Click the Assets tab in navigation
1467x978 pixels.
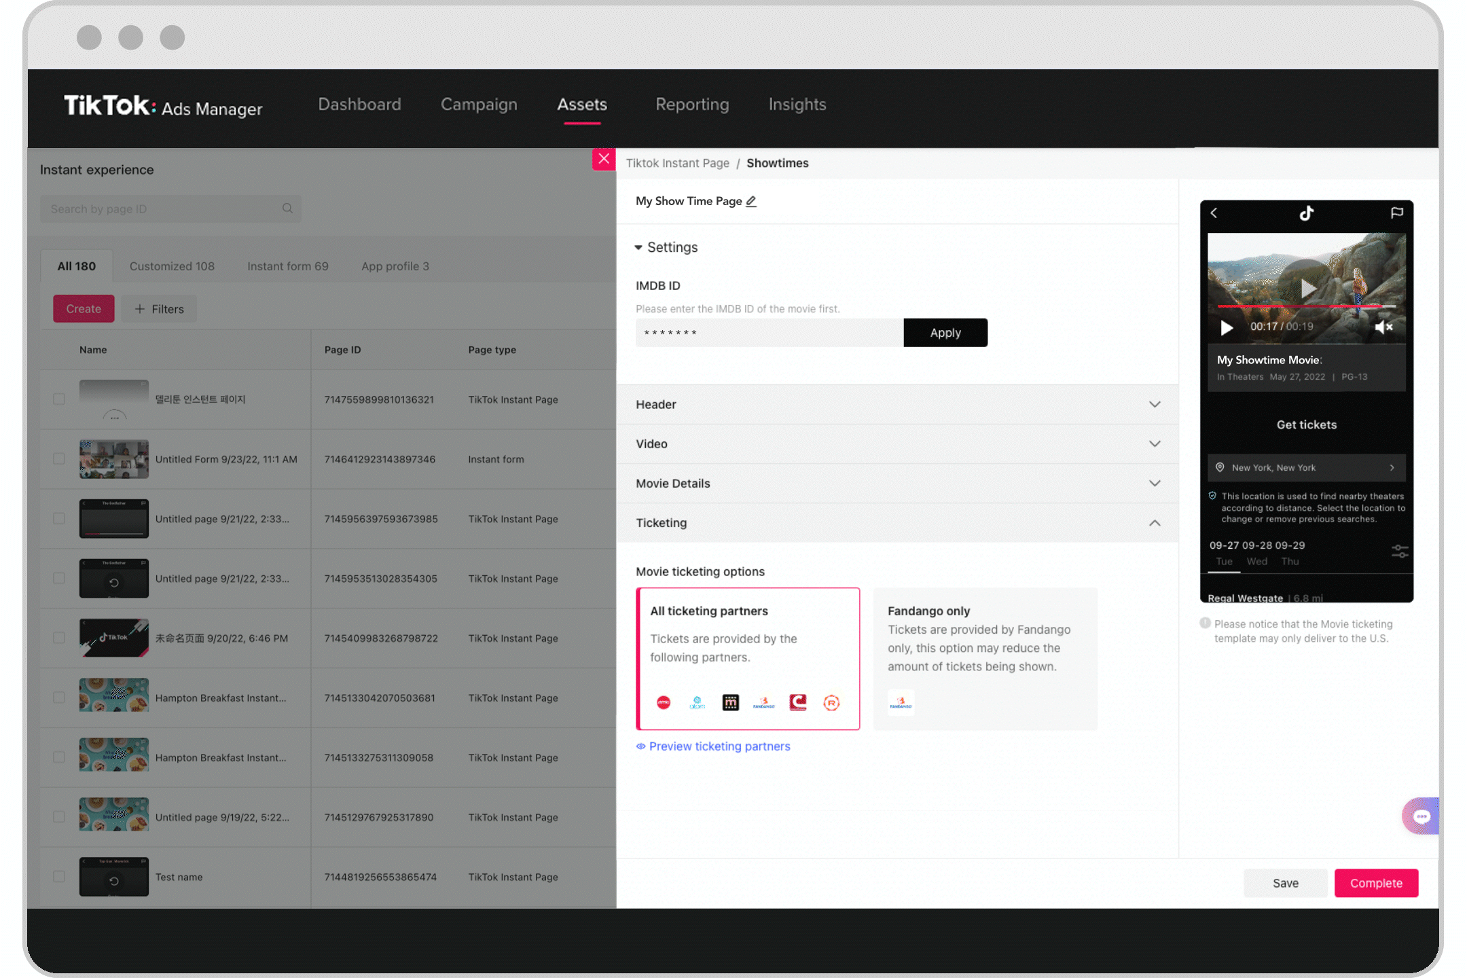(x=581, y=105)
